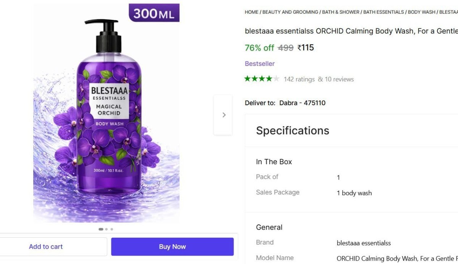The image size is (458, 264).
Task: Click the active first carousel dot
Action: click(101, 229)
